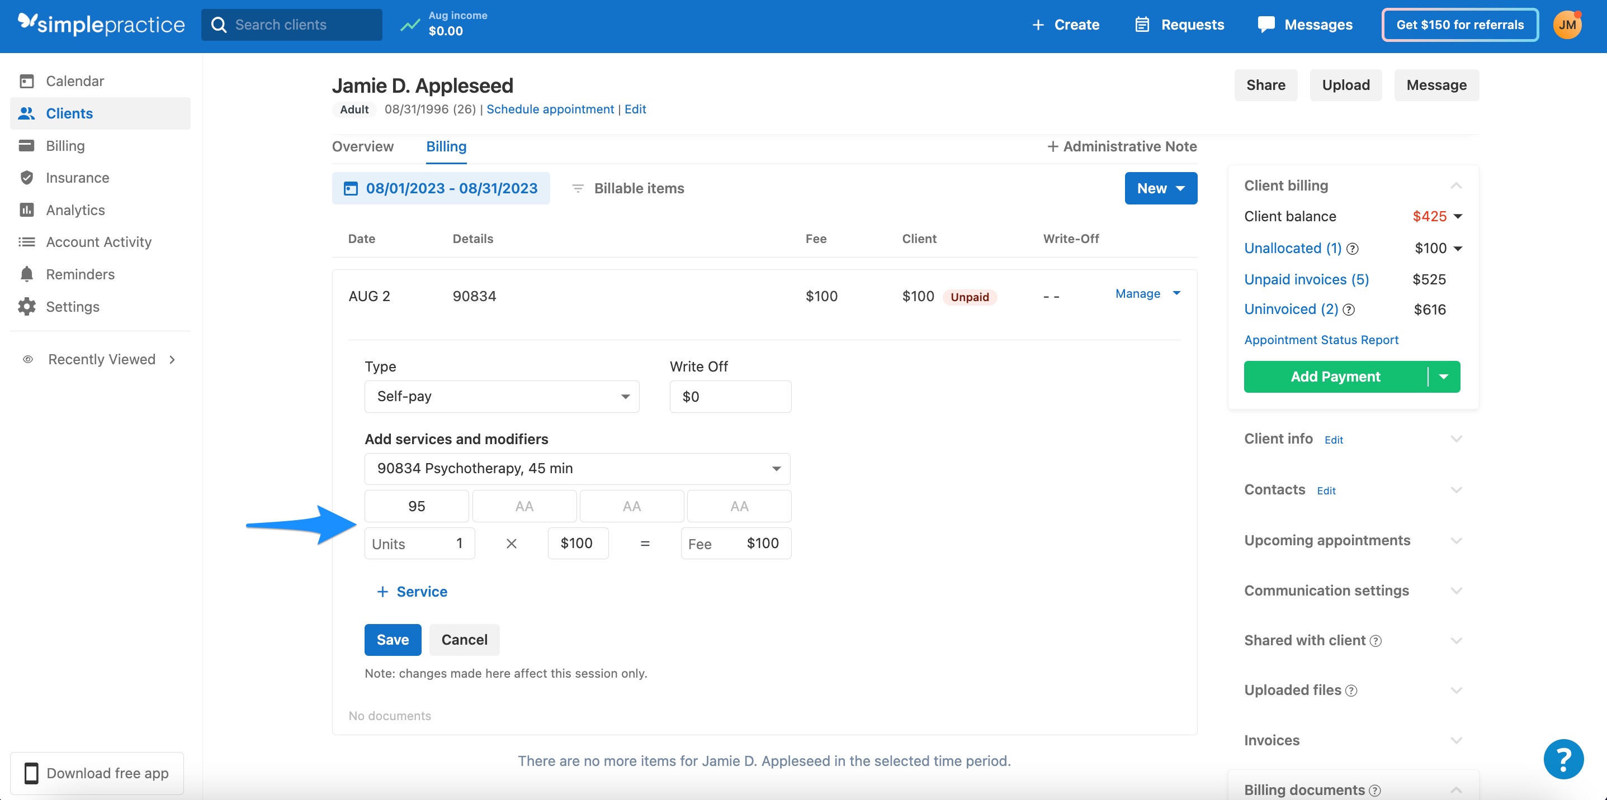Open the Analytics section
The image size is (1607, 800).
75,210
